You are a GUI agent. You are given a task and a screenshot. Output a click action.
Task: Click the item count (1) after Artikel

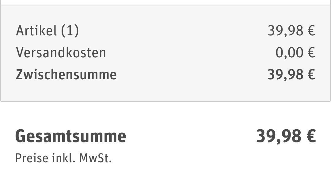point(70,31)
